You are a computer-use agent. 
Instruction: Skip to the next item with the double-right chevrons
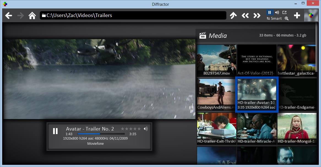(257, 15)
